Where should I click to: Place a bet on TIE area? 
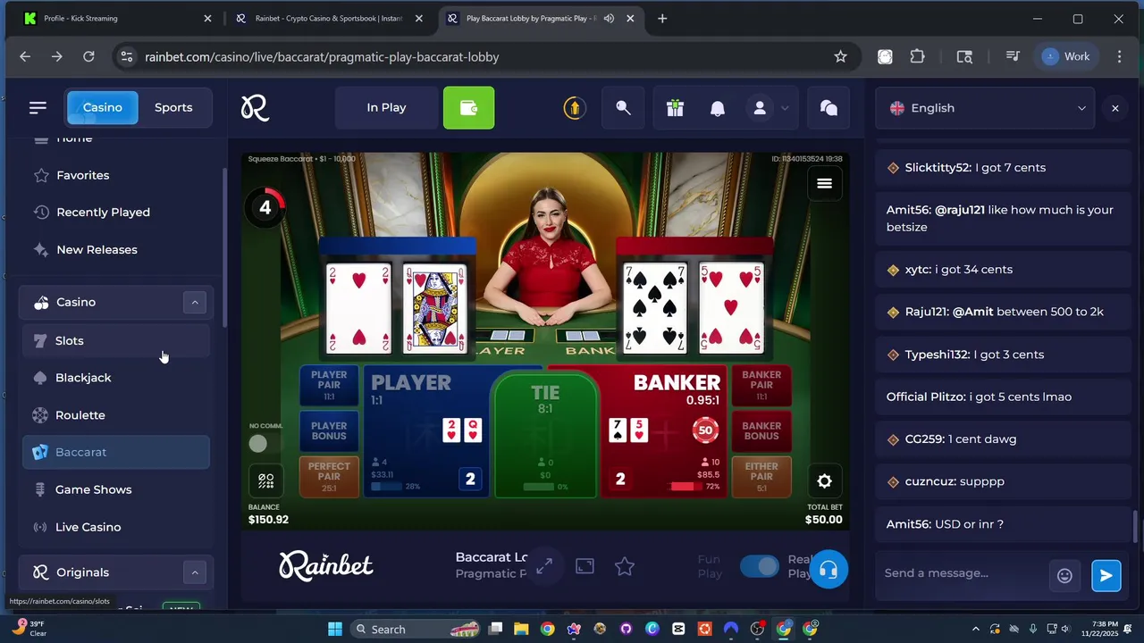point(545,433)
